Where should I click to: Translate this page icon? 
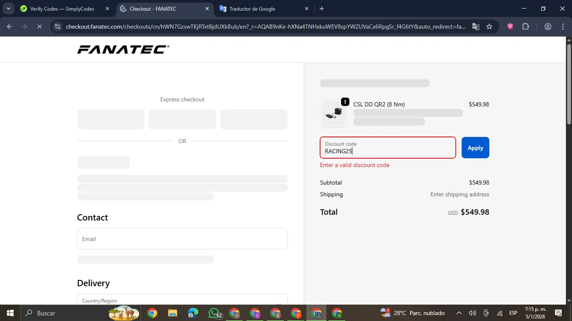click(476, 27)
